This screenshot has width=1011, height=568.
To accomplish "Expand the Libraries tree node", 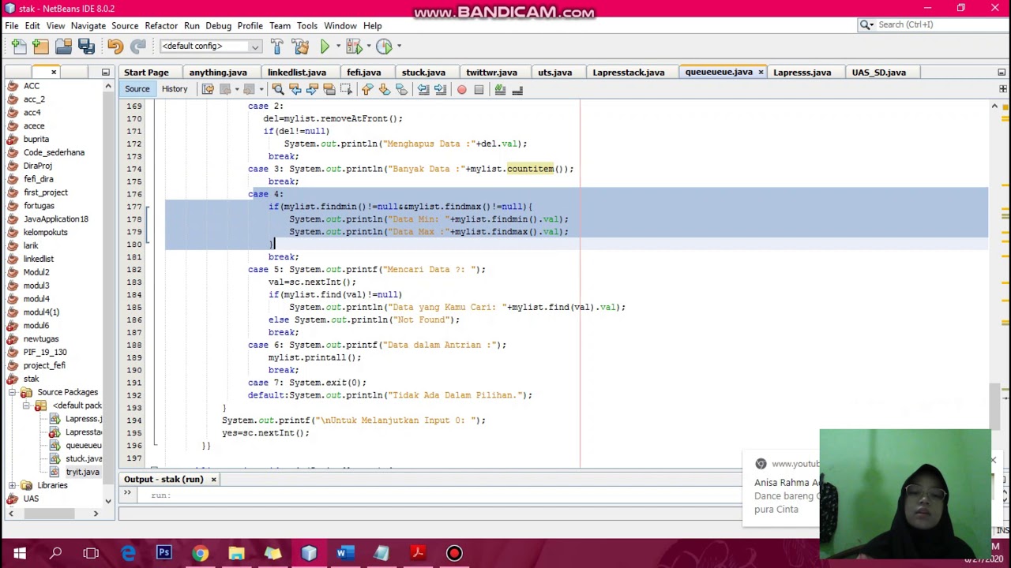I will point(12,485).
